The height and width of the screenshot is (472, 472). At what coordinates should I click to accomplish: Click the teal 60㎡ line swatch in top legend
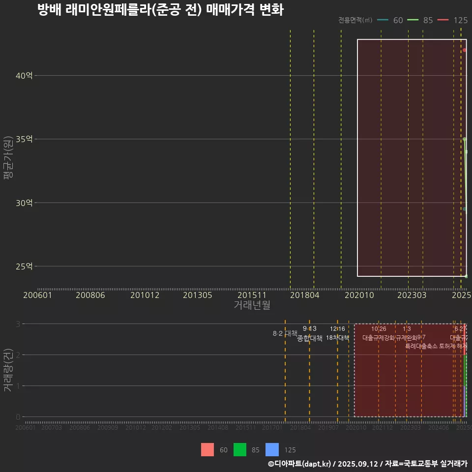pos(383,20)
